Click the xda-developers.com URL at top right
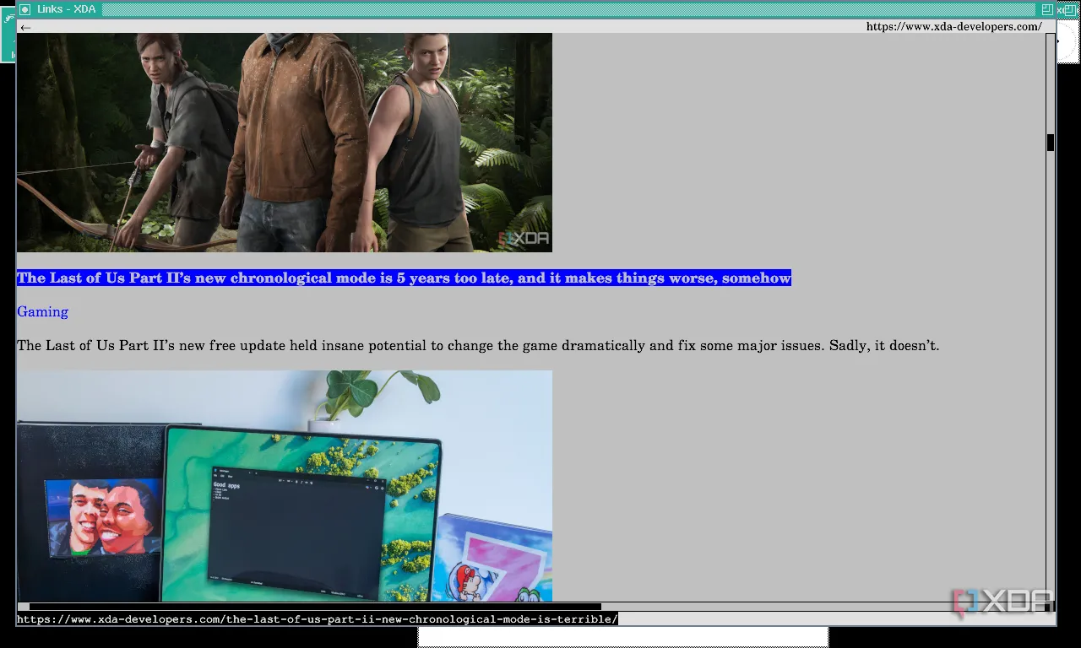 click(953, 27)
